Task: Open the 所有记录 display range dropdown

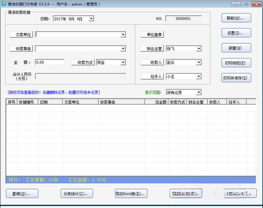Action: [x=199, y=92]
